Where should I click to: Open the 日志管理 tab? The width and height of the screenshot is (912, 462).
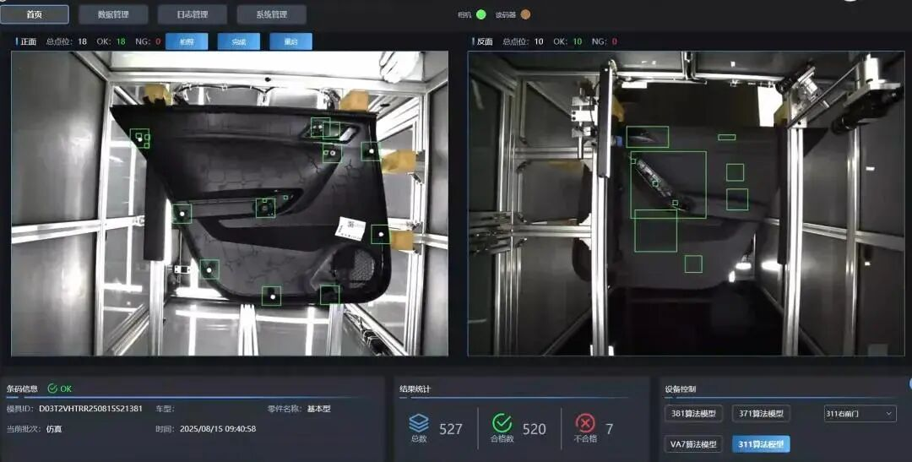click(x=193, y=14)
